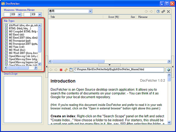The height and width of the screenshot is (132, 176).
Task: Toggle OpenOffice.org Impress checkbox
Action: (x=6, y=62)
